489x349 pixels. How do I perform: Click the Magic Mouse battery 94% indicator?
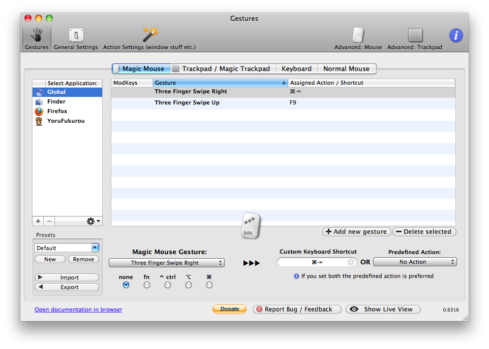pos(251,226)
